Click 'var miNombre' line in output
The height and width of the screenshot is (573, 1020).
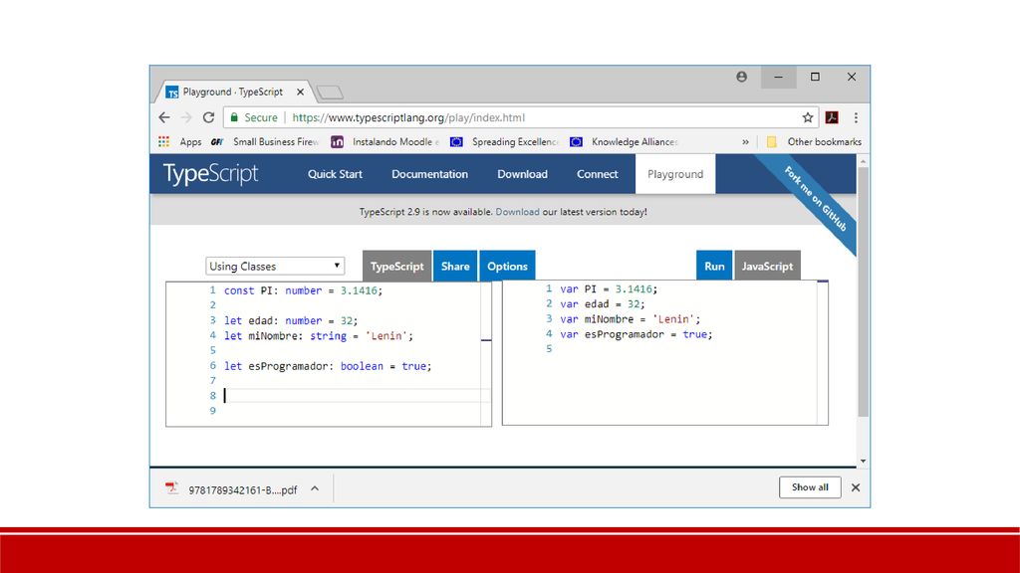[631, 319]
